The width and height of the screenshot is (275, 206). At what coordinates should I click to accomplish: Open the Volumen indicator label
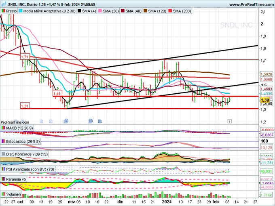pyautogui.click(x=13, y=194)
